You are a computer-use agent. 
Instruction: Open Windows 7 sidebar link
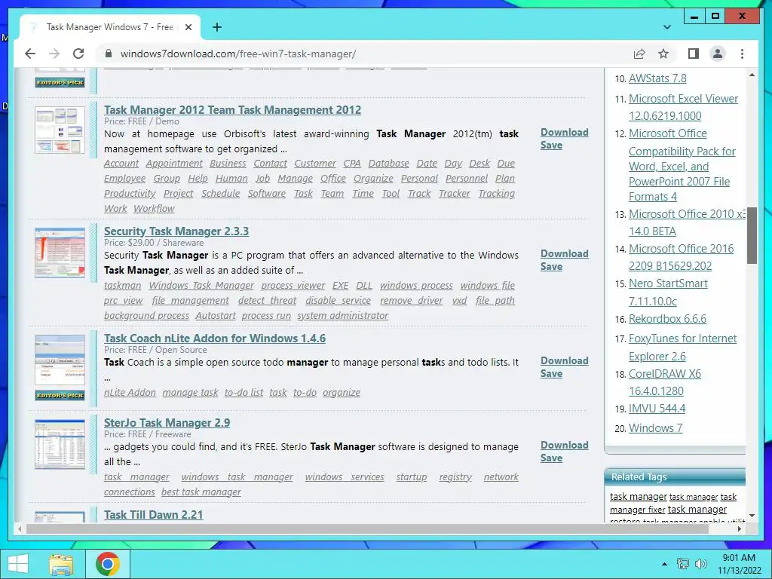[655, 428]
